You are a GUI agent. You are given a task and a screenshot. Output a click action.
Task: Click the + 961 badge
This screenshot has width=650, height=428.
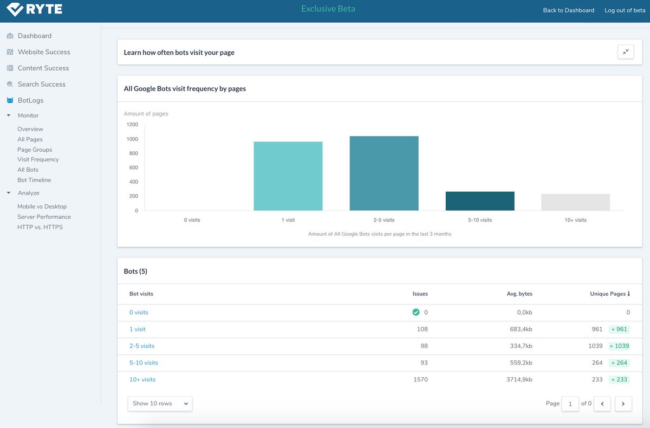click(619, 329)
